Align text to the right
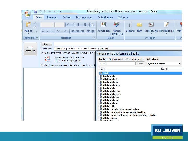188x141 pixels. (x=83, y=31)
